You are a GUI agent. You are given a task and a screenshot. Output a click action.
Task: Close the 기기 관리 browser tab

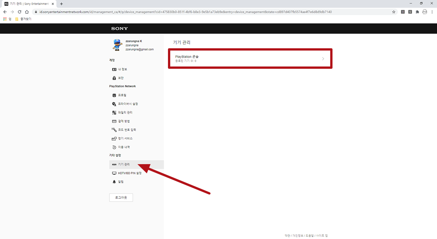53,4
